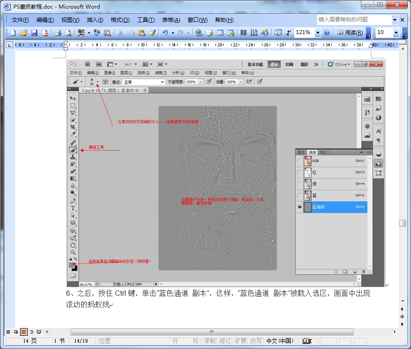Save the document with the floppy icon
Image resolution: width=411 pixels, height=349 pixels.
click(34, 33)
